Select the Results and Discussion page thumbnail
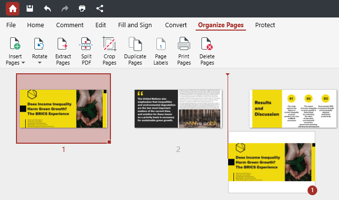This screenshot has width=339, height=200. tap(293, 109)
